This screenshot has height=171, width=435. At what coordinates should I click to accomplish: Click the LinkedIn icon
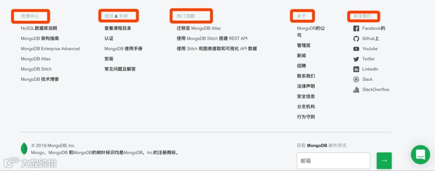coord(356,69)
